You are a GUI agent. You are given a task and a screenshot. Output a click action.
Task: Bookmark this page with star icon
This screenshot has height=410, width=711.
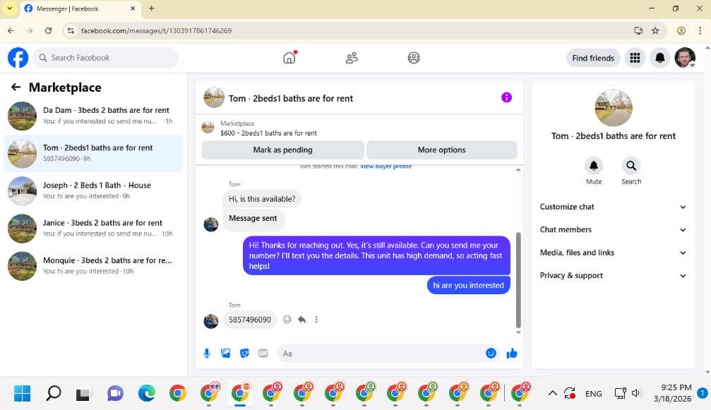pos(655,31)
